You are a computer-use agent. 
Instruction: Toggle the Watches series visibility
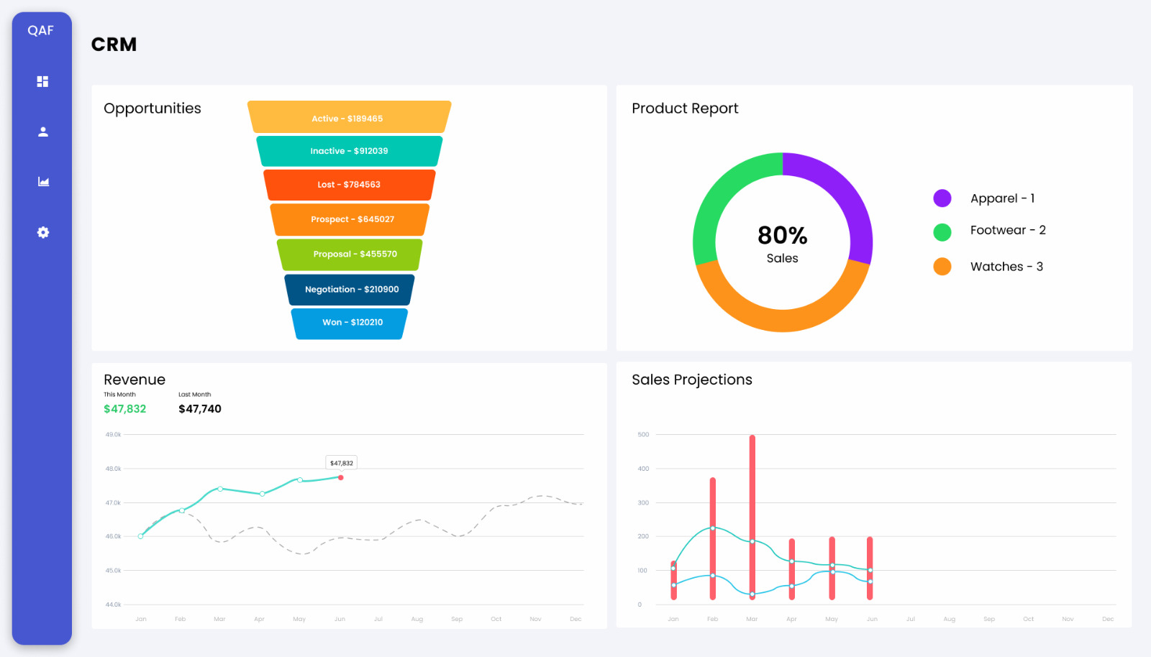[1006, 266]
